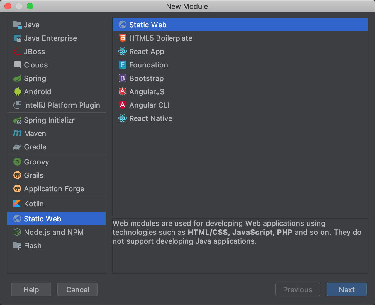Click the Bootstrap B icon
Screen dimensions: 375x305
click(123, 78)
